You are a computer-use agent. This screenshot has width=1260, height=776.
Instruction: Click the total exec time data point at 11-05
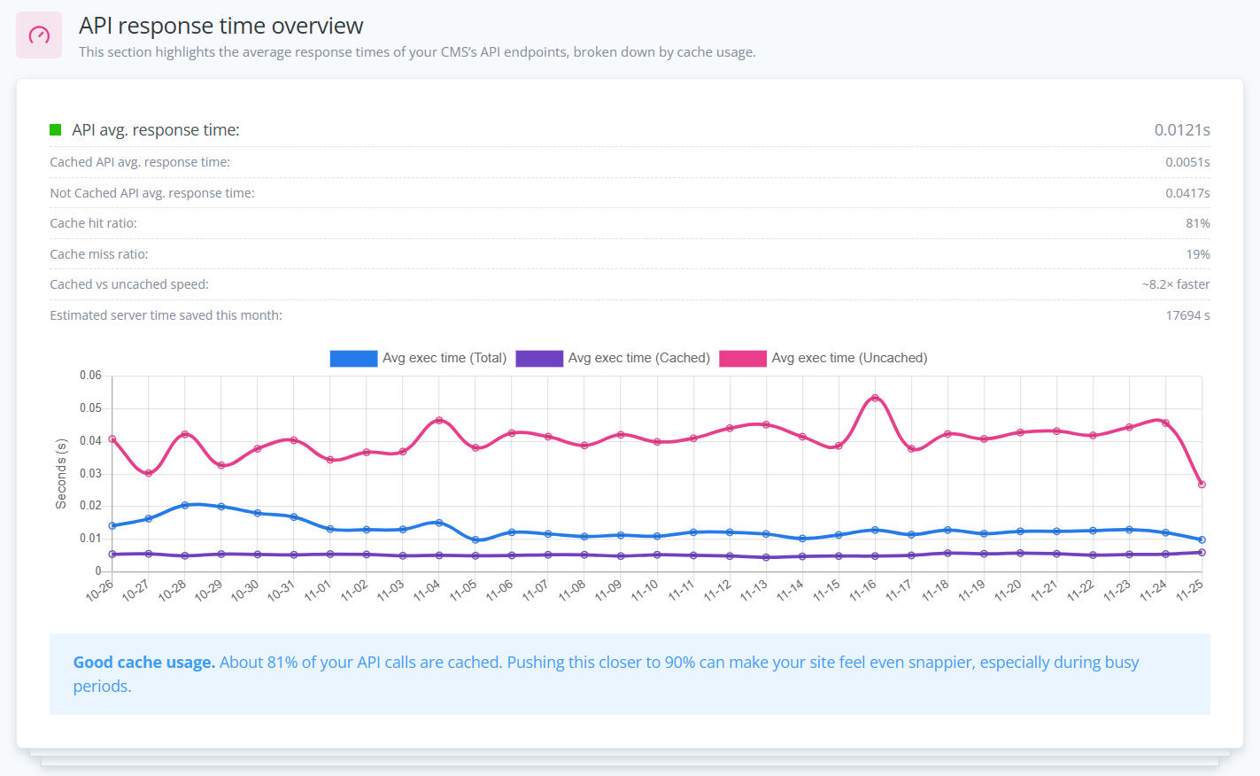(x=475, y=539)
